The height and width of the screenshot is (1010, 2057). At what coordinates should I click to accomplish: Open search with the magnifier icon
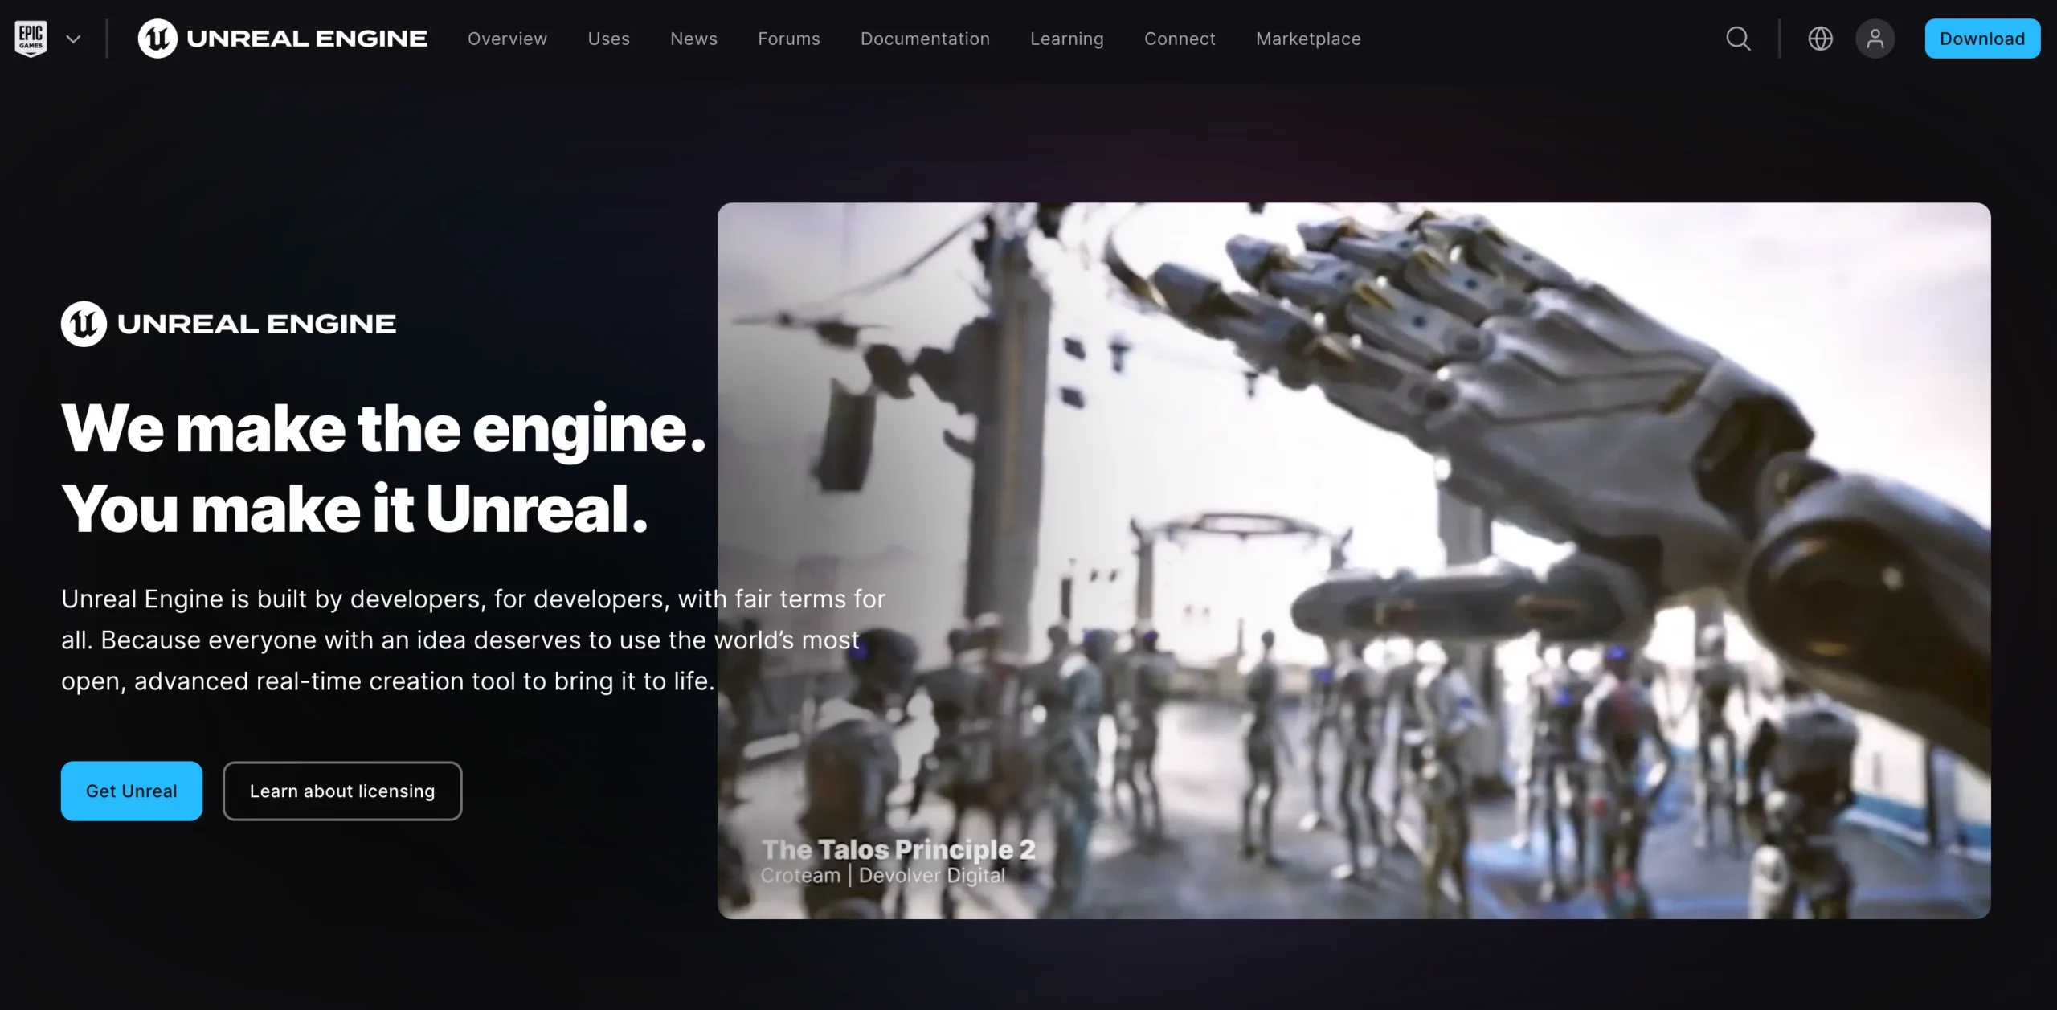pyautogui.click(x=1738, y=39)
